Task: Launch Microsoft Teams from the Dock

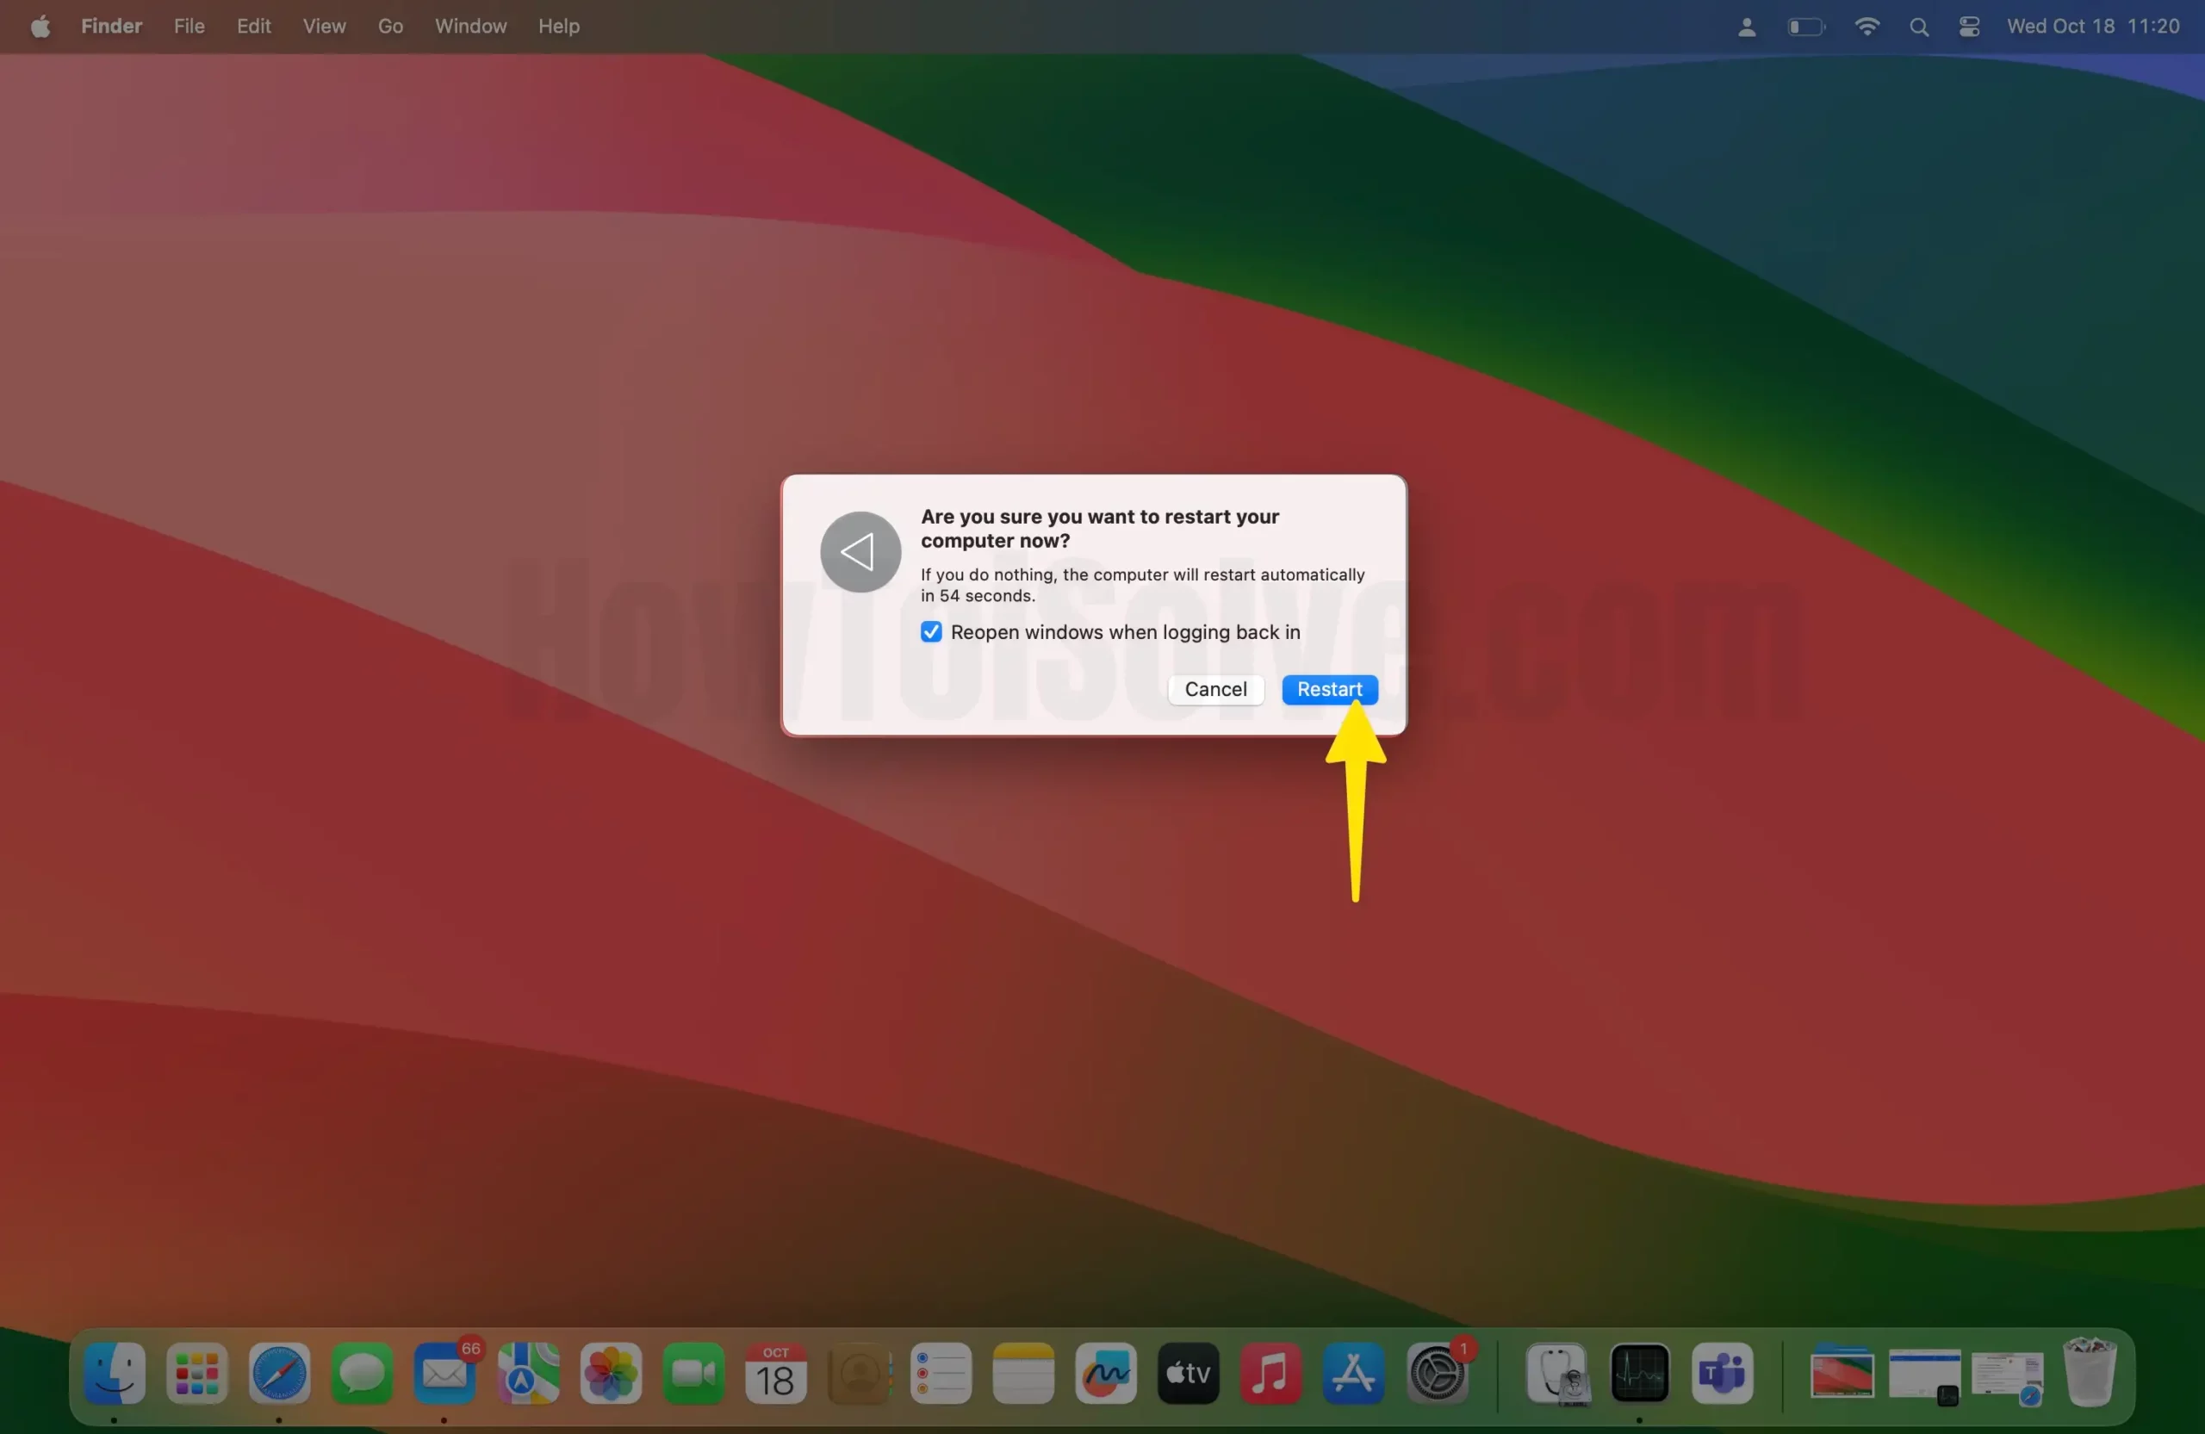Action: (1723, 1373)
